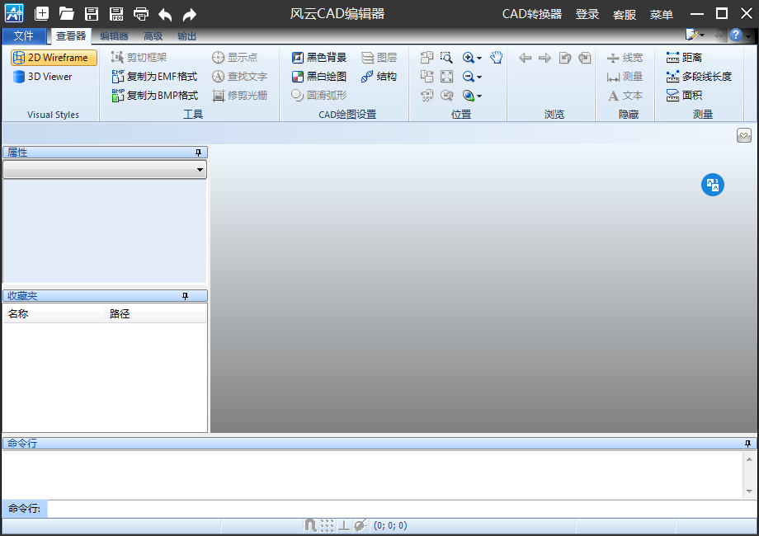The height and width of the screenshot is (536, 759).
Task: Click the previous zoom view icon
Action: (447, 96)
